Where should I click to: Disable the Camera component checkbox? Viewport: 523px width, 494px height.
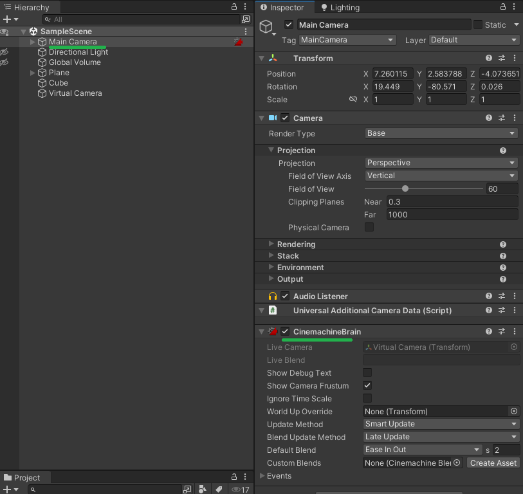(285, 118)
